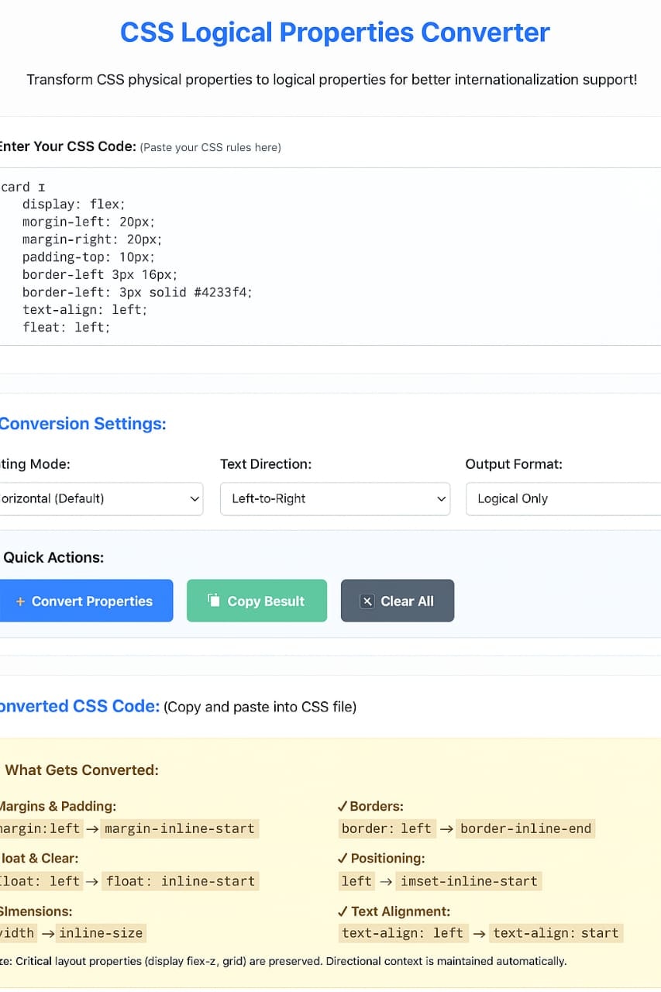
Task: Click the 'Text Direction:' label
Action: click(x=266, y=464)
